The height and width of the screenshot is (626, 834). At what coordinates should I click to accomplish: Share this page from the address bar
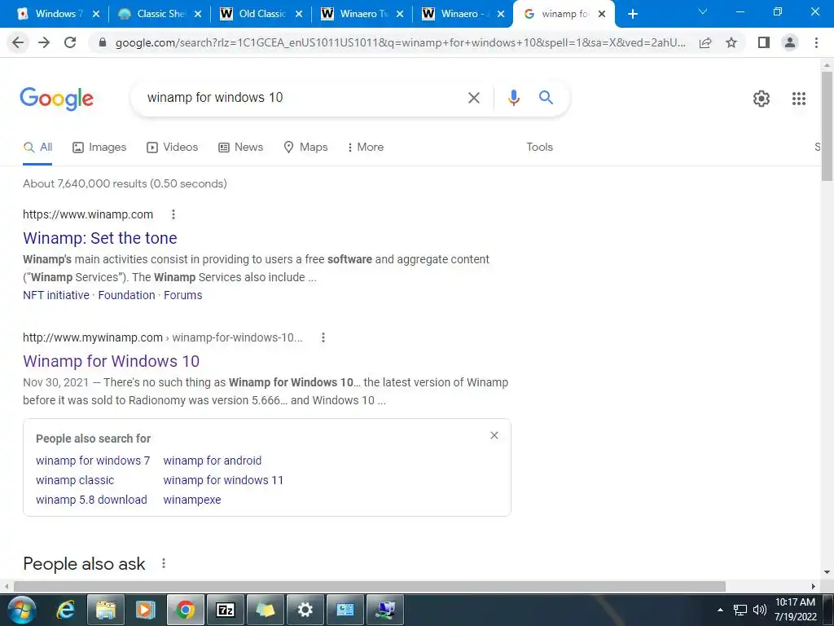[705, 42]
